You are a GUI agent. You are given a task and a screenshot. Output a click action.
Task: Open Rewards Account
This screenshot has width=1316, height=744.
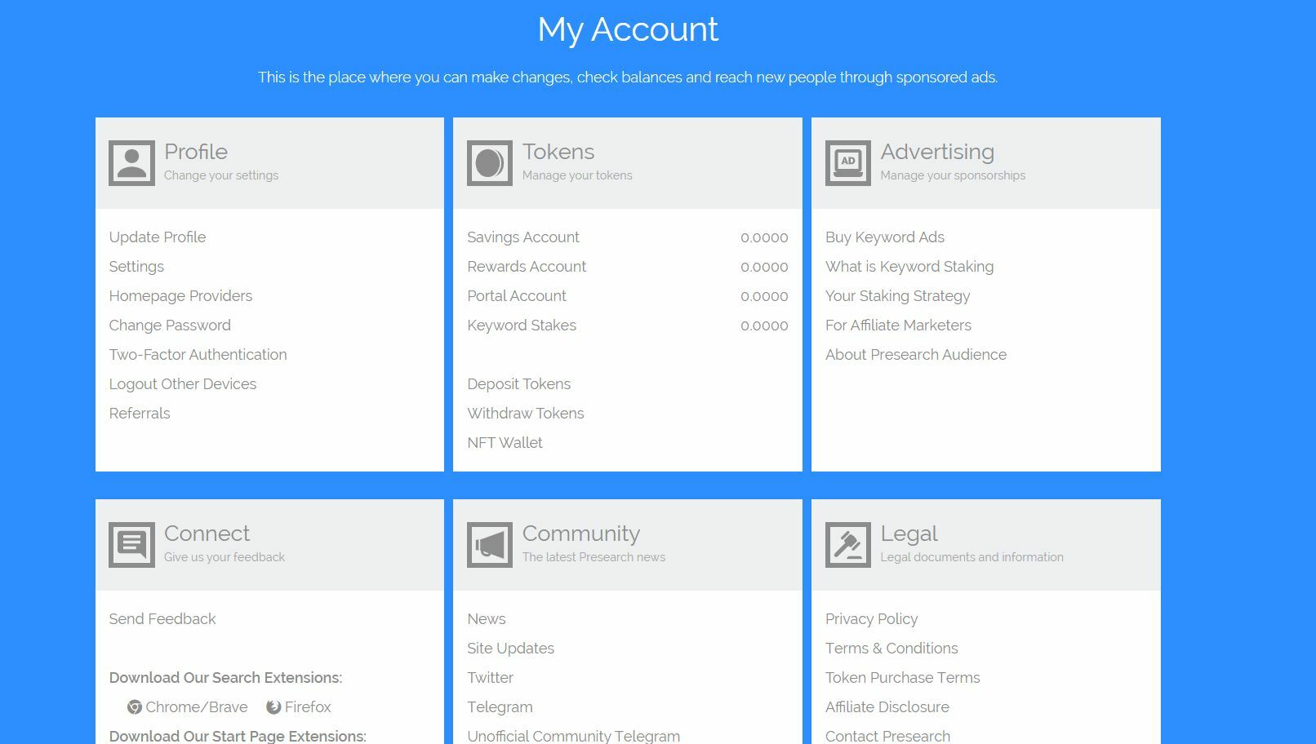click(x=527, y=267)
